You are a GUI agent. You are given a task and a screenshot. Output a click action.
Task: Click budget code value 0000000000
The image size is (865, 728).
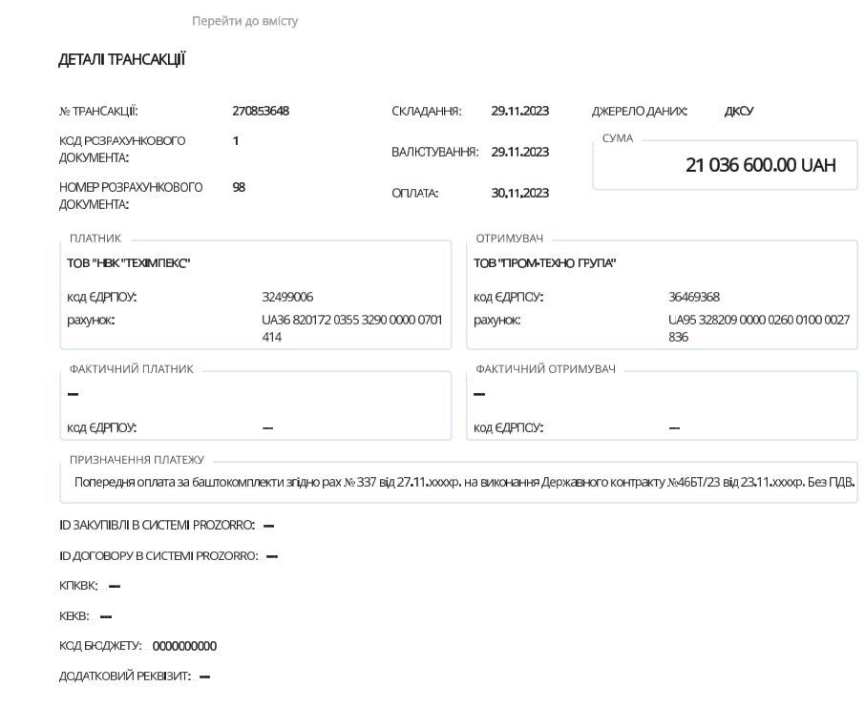[x=184, y=646]
